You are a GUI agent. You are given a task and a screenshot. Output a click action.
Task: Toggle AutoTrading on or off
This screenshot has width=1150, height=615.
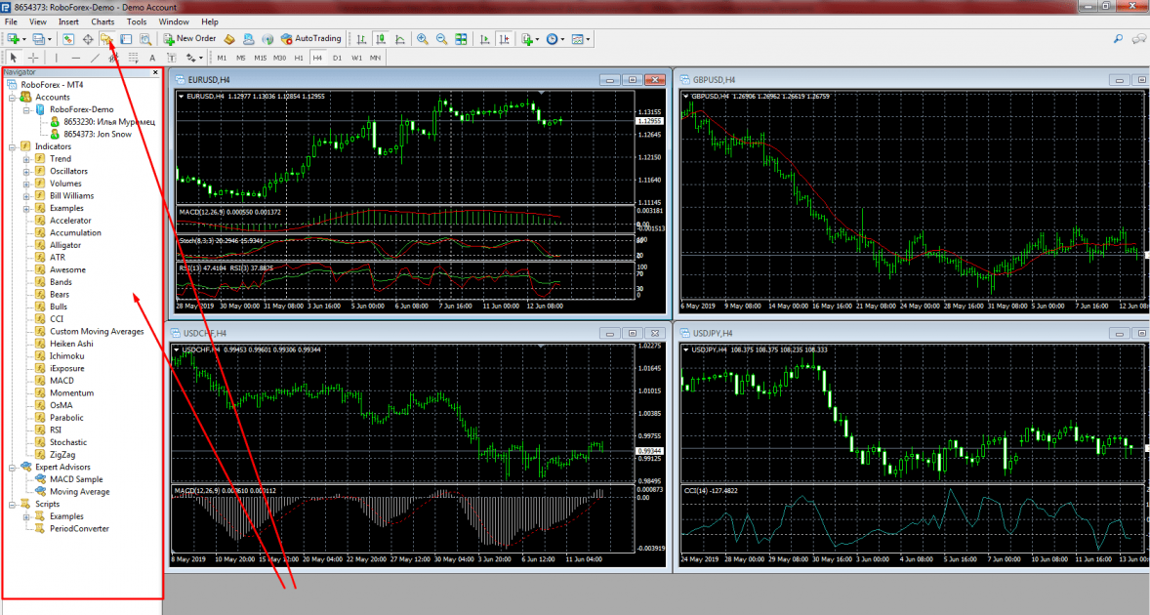[x=311, y=39]
